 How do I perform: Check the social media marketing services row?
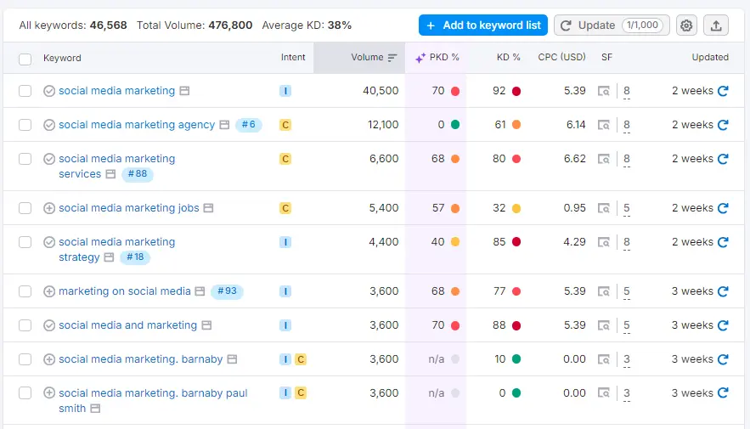(x=25, y=159)
